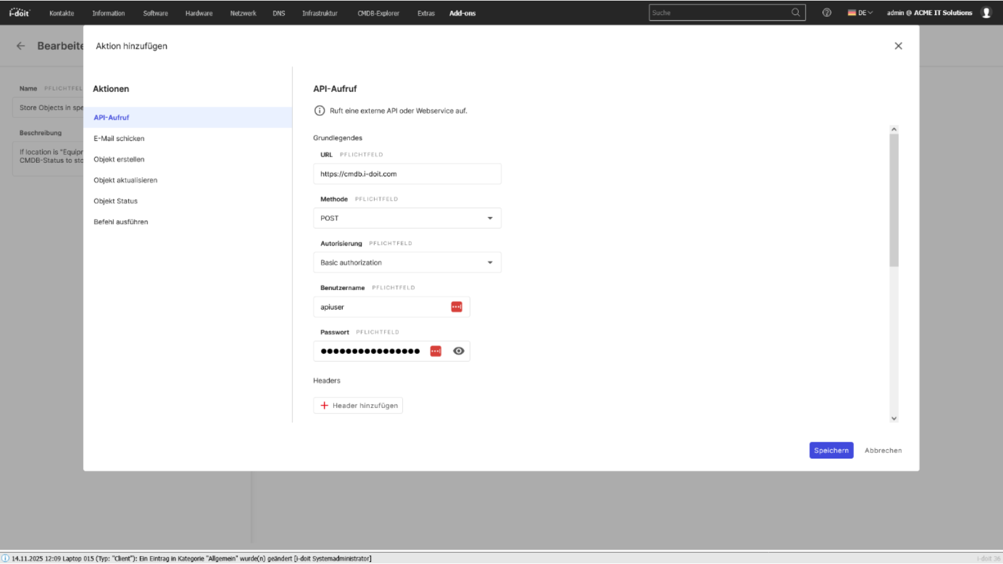Open the user profile avatar icon
1003x564 pixels.
click(986, 12)
